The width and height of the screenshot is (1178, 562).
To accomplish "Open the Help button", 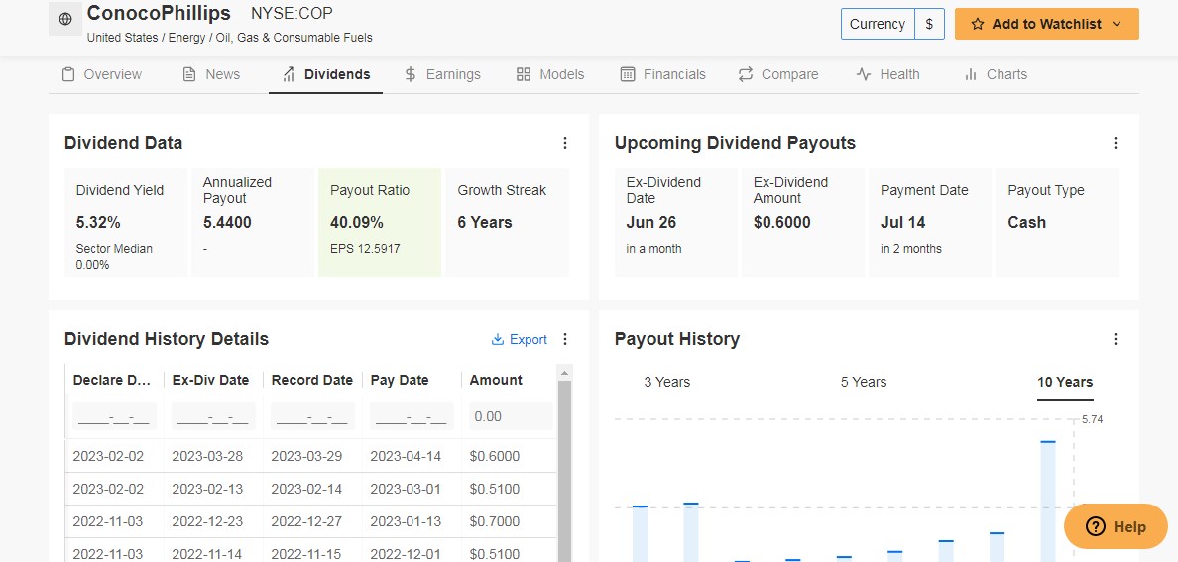I will [x=1116, y=526].
